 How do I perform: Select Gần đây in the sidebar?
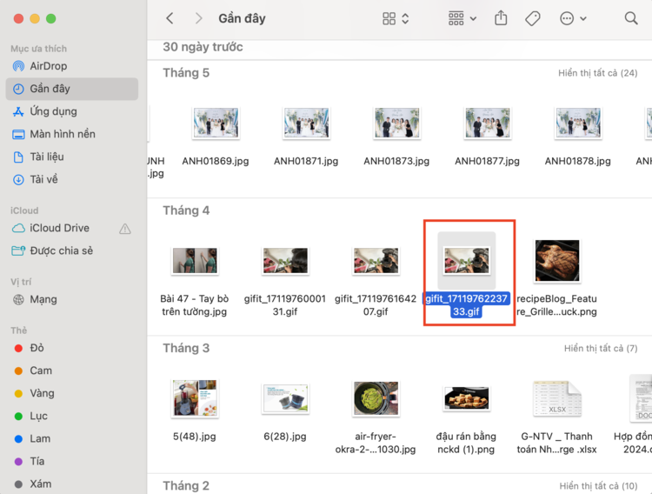(x=72, y=89)
